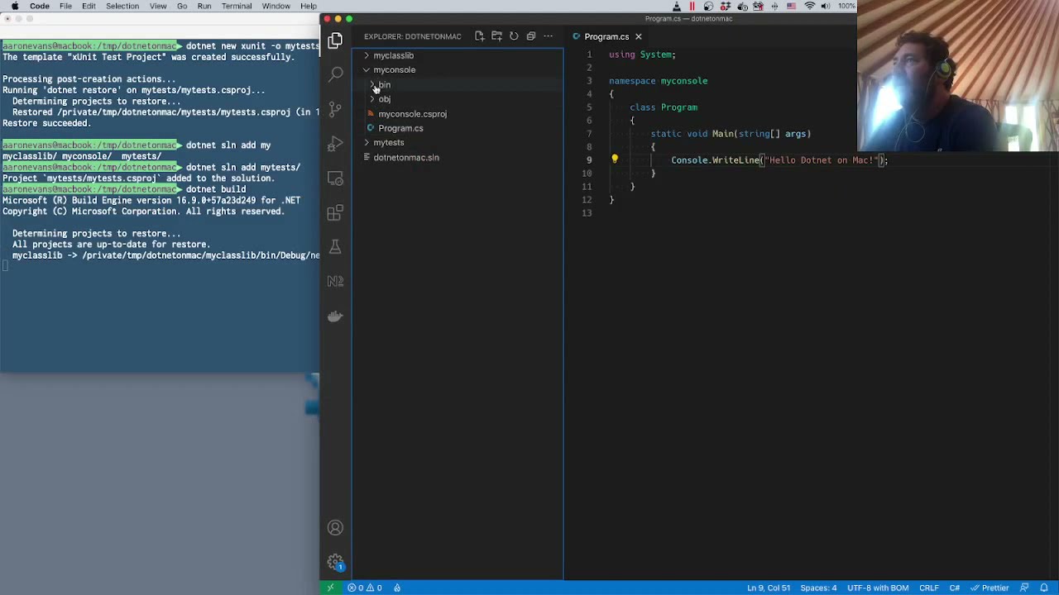
Task: Click 'class Program' on line 5
Action: click(664, 107)
